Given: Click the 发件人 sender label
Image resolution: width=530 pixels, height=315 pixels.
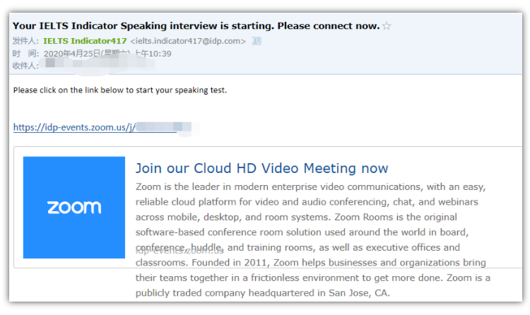Looking at the screenshot, I should pyautogui.click(x=25, y=41).
